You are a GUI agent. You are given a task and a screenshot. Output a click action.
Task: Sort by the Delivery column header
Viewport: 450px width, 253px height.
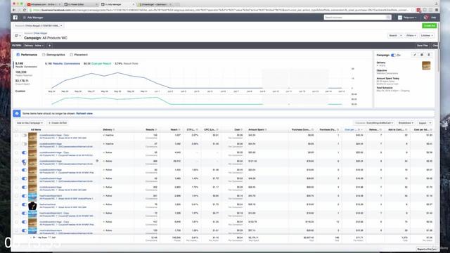pos(108,129)
